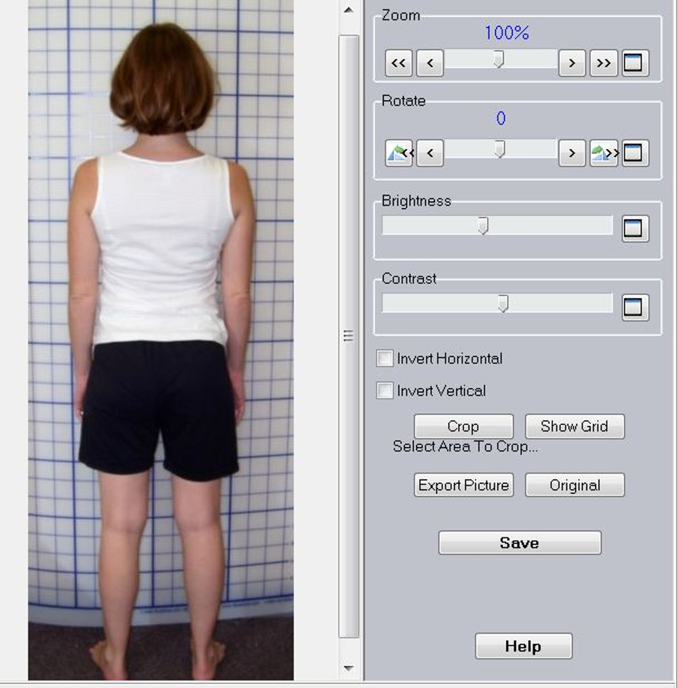Viewport: 678px width, 688px height.
Task: Click the single-left arrow to decrease zoom
Action: click(x=429, y=63)
